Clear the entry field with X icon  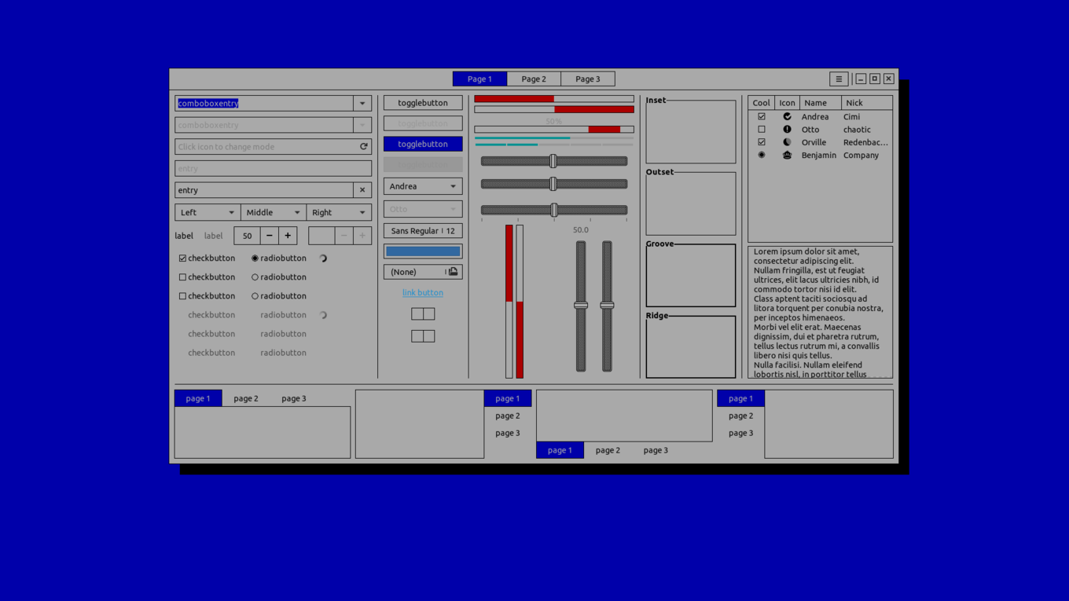(x=362, y=190)
